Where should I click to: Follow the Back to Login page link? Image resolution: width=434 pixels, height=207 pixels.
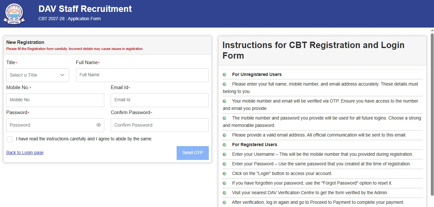tap(25, 153)
